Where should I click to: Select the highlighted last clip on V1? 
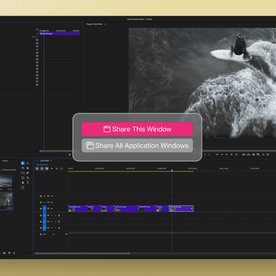181,208
